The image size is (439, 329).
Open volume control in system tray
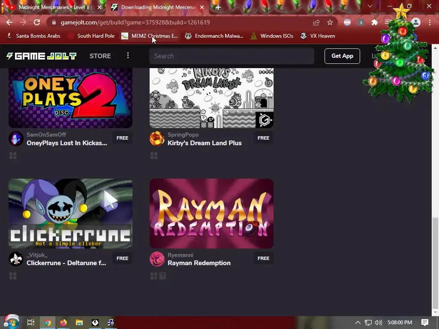coord(379,323)
